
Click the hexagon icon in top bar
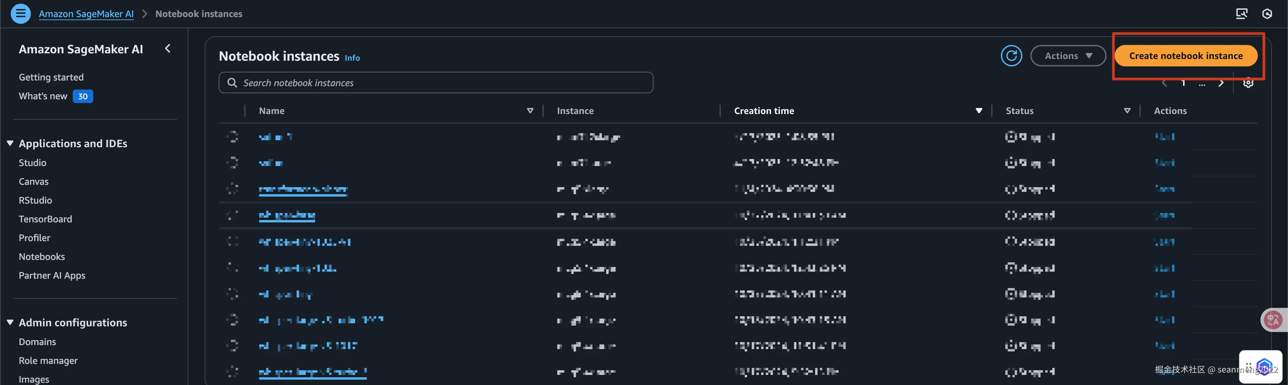[x=1267, y=13]
